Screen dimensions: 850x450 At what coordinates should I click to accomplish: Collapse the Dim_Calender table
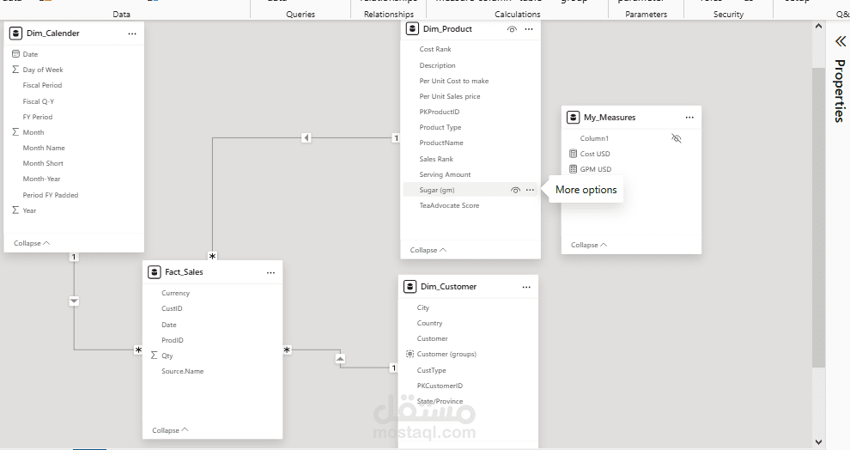pos(32,243)
